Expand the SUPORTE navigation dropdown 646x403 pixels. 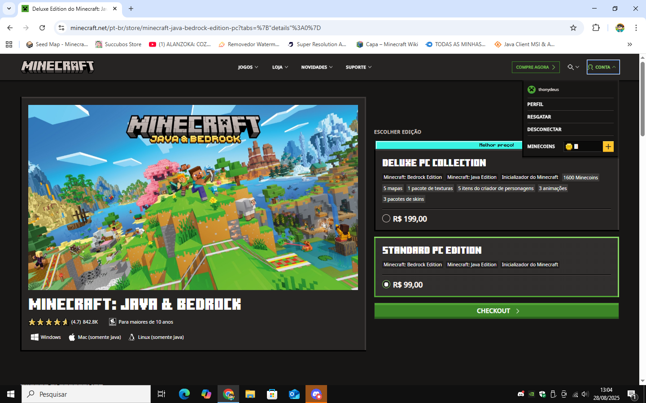[358, 67]
